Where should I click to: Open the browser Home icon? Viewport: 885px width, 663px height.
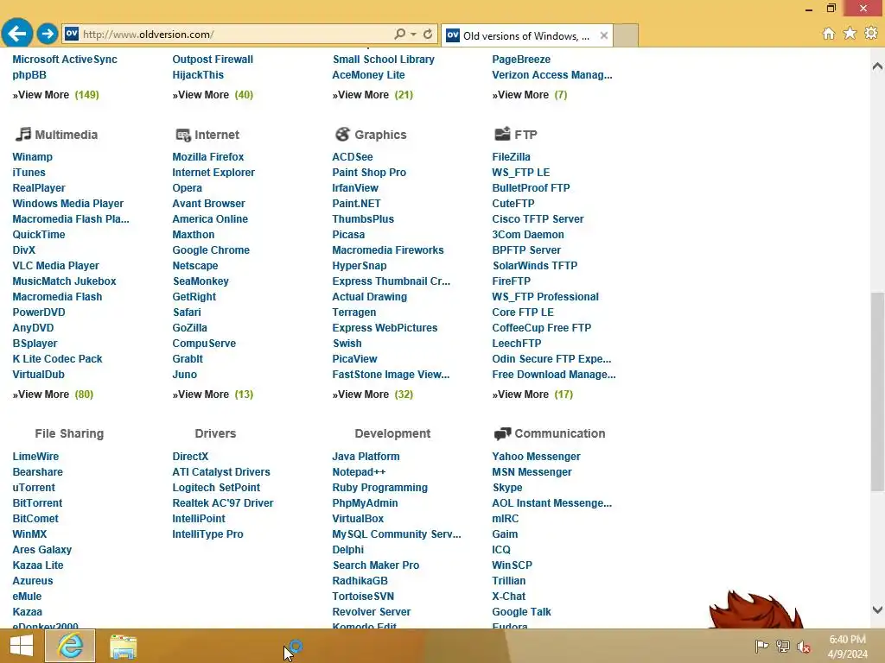click(x=829, y=34)
